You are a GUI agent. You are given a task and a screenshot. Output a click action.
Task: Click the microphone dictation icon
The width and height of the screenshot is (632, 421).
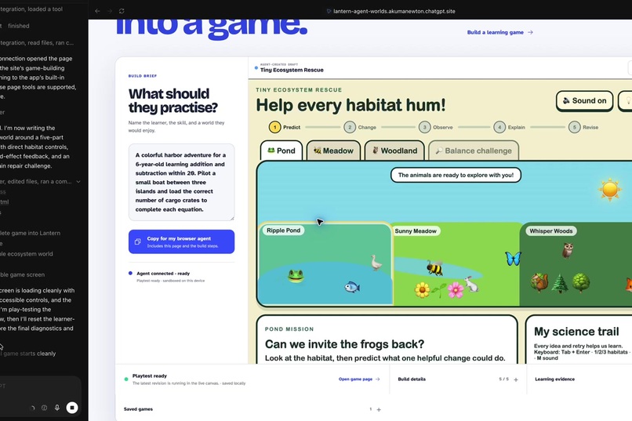[56, 408]
